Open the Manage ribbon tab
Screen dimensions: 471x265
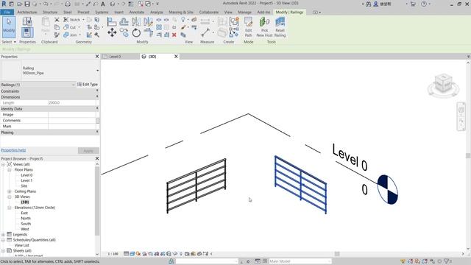pos(244,12)
